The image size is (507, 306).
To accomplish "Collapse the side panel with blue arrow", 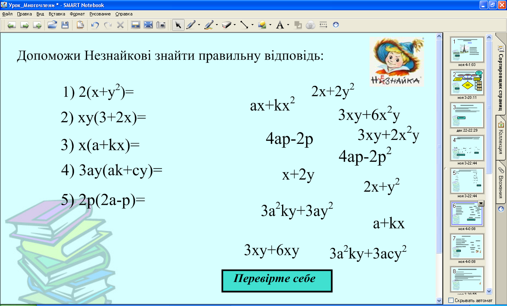I will 501,209.
